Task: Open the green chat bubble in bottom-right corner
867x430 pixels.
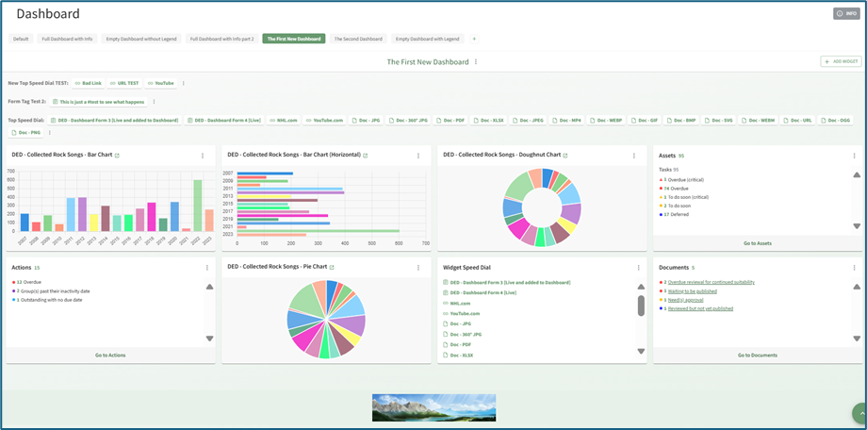Action: click(859, 414)
